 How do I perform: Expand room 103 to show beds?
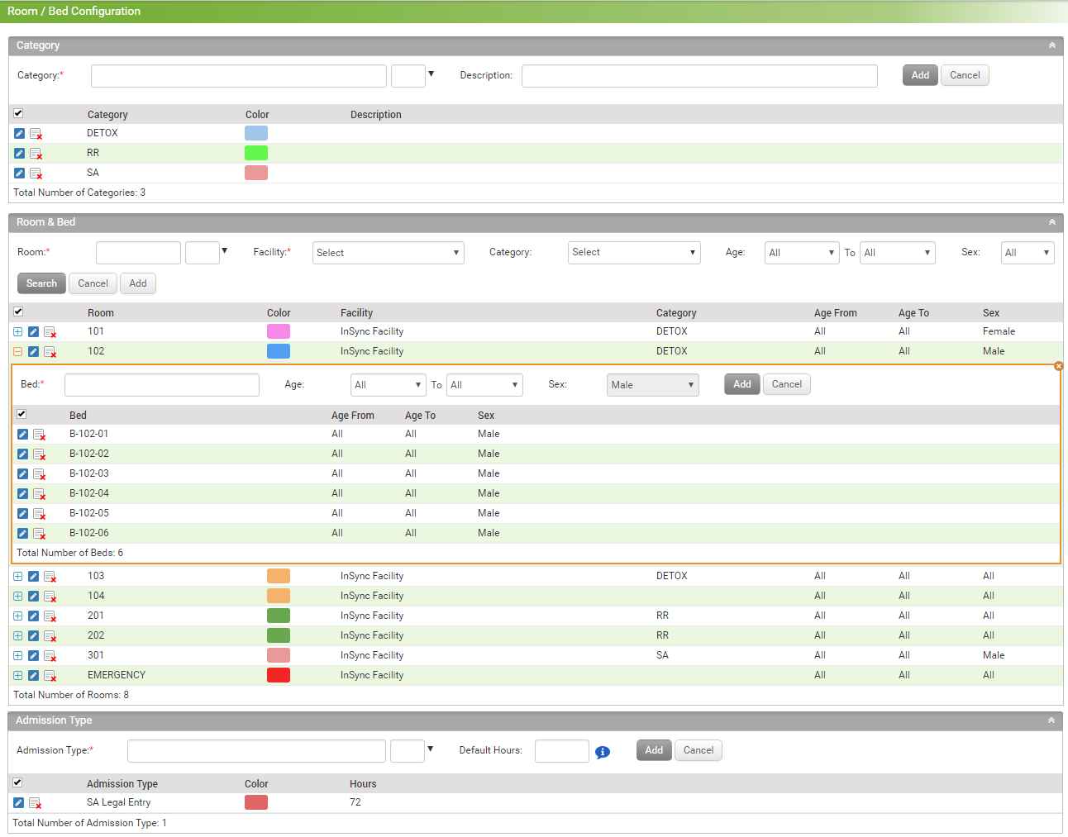pyautogui.click(x=18, y=577)
